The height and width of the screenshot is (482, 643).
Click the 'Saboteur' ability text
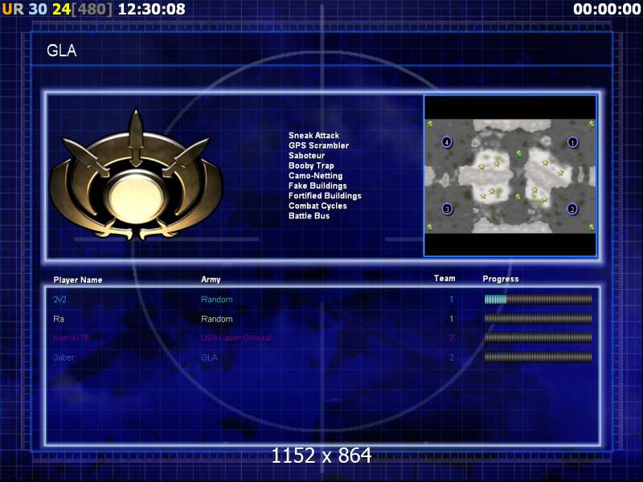click(306, 155)
